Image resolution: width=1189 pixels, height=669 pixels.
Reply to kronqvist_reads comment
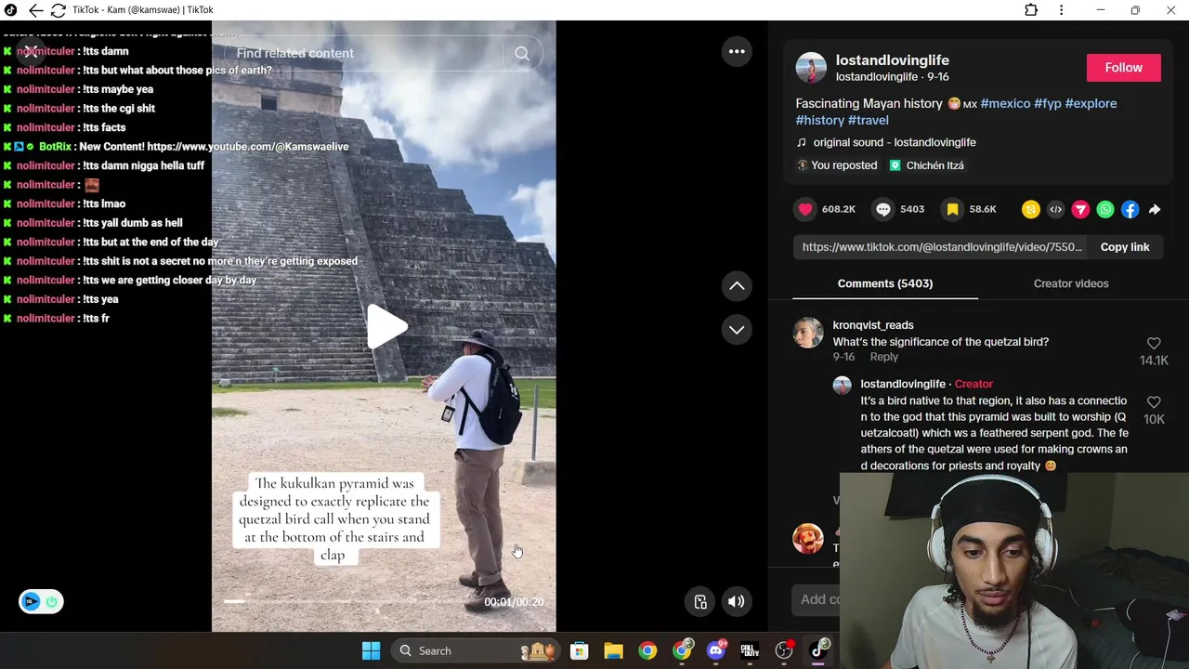(884, 357)
